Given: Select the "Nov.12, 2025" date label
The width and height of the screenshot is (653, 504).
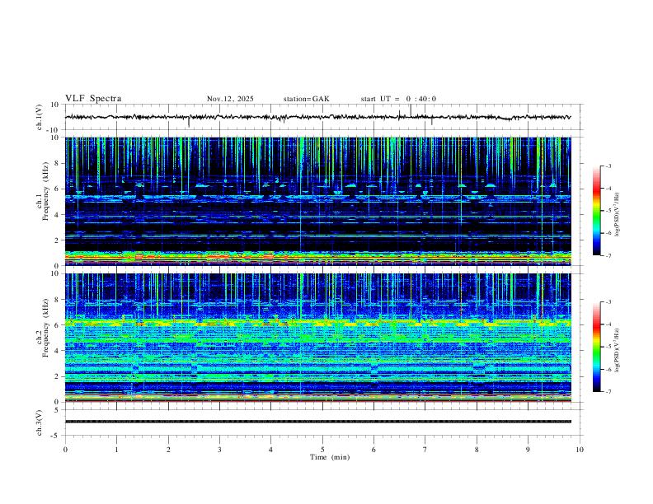Looking at the screenshot, I should point(230,99).
